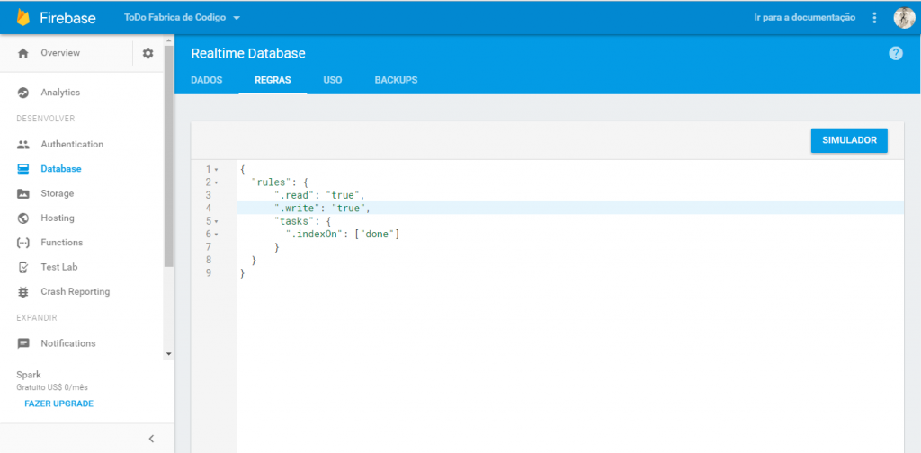Open the ToDo Fabrica de Codigo project dropdown

(x=182, y=18)
